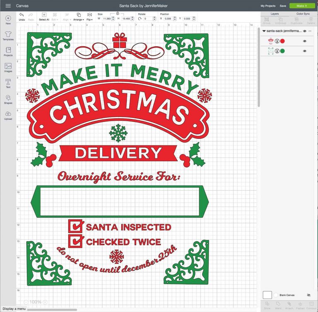Viewport: 318px width, 312px height.
Task: Open the Shapes tool
Action: coord(8,98)
